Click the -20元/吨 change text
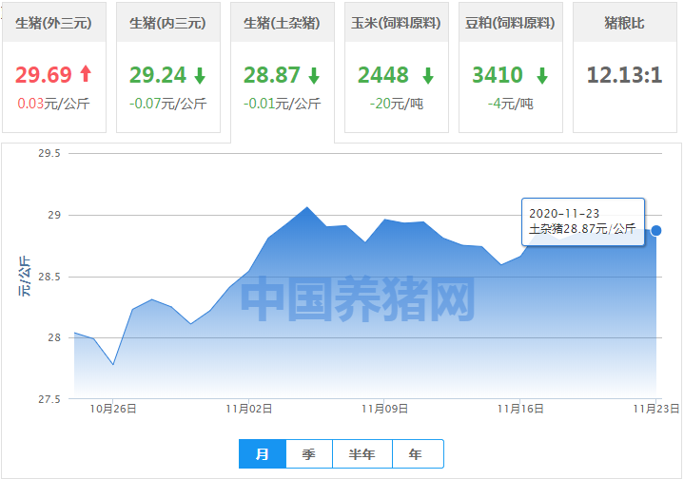Screen dimensions: 684x479 397,104
